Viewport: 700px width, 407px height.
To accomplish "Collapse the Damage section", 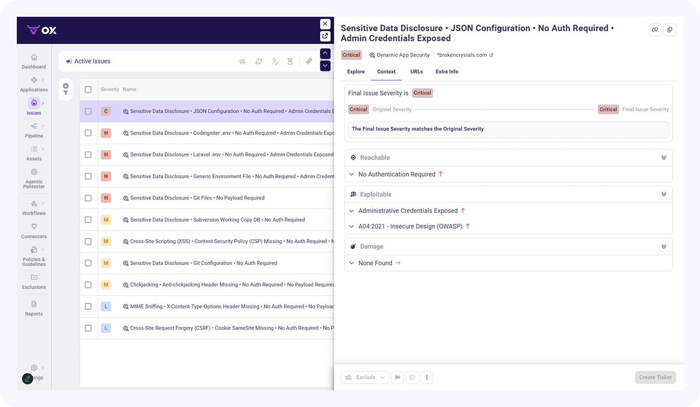I will (664, 247).
